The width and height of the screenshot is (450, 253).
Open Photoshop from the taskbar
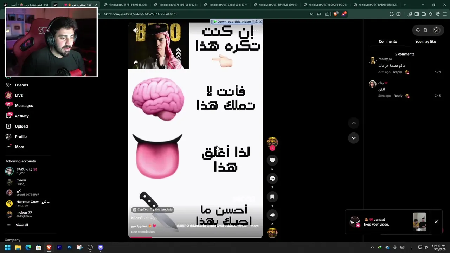(x=70, y=247)
